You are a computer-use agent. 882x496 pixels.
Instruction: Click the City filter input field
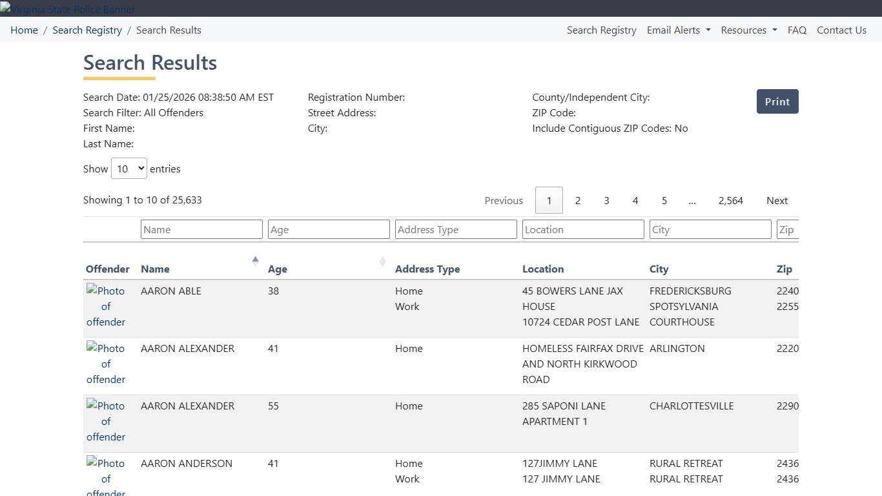coord(710,229)
